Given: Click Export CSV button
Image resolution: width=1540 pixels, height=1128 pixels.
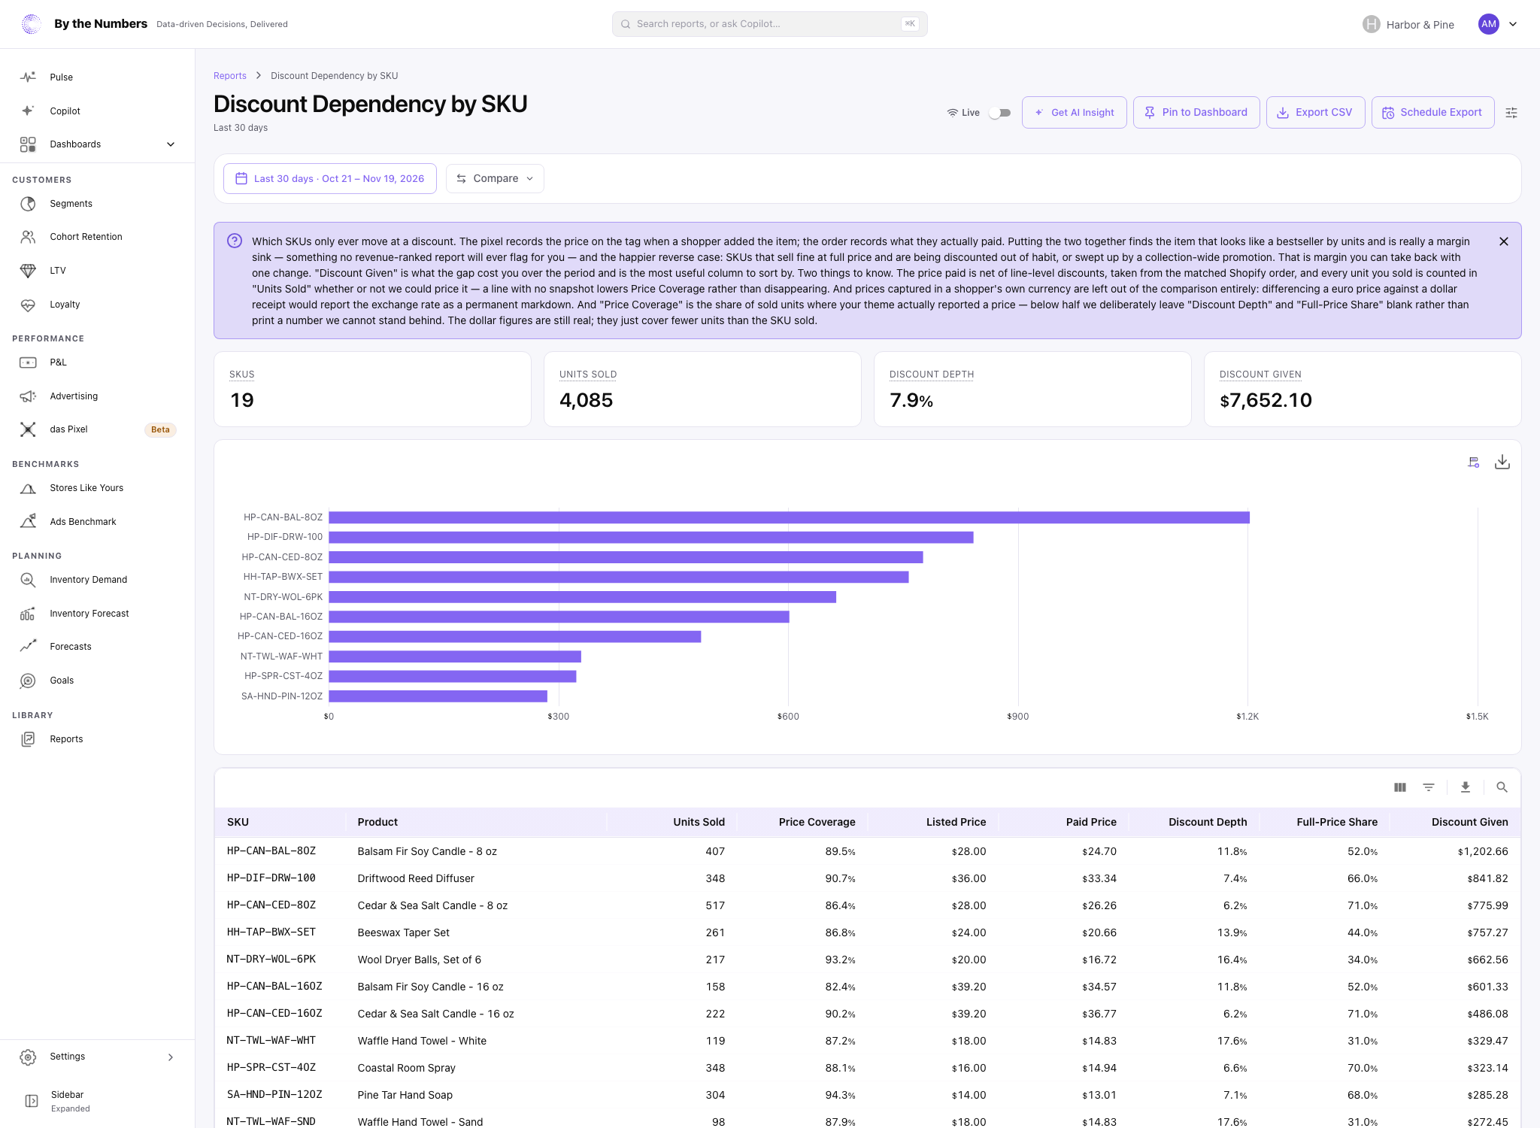Looking at the screenshot, I should (x=1316, y=113).
